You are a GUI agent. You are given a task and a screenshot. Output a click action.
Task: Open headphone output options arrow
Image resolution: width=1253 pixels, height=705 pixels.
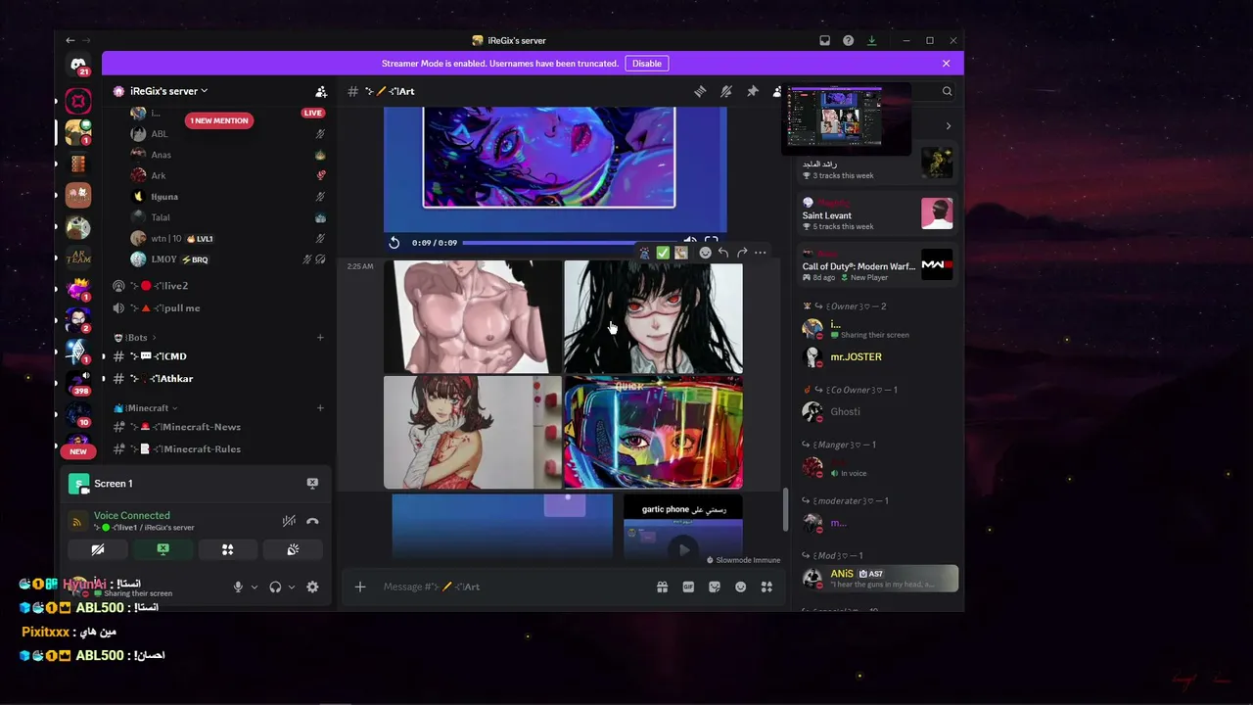[292, 587]
